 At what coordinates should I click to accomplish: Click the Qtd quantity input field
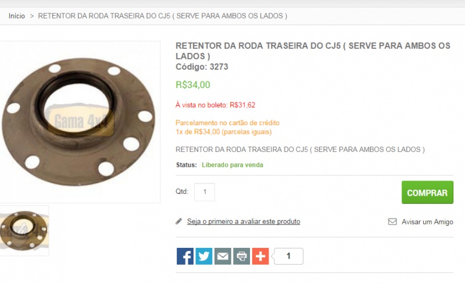point(205,192)
